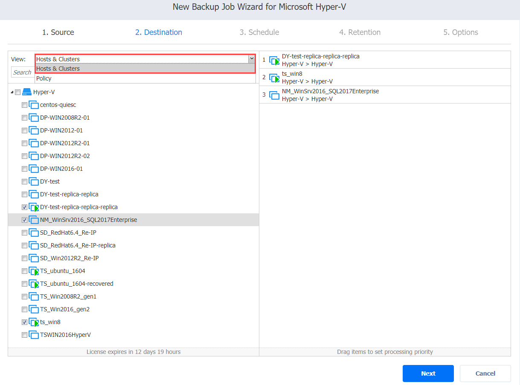
Task: Select the SD_RedHat6.4_Re-IP-replica tree item label
Action: click(78, 245)
